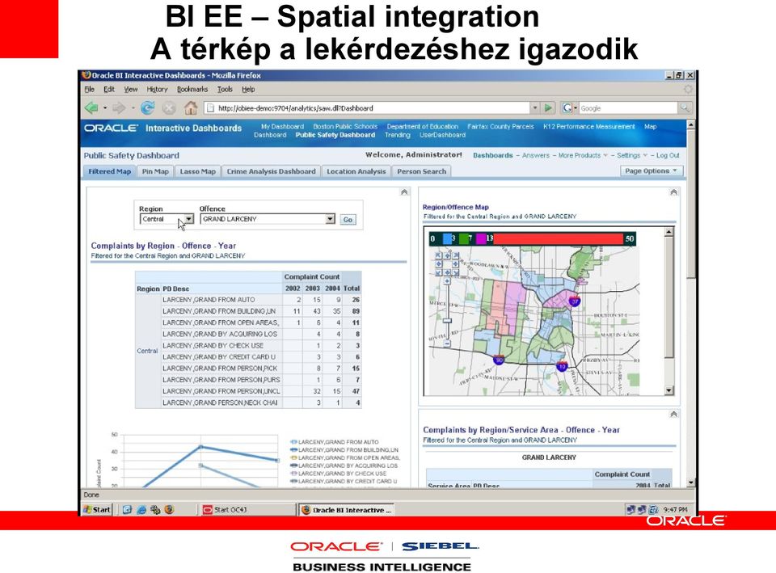
Task: Click the Answers link
Action: (535, 155)
